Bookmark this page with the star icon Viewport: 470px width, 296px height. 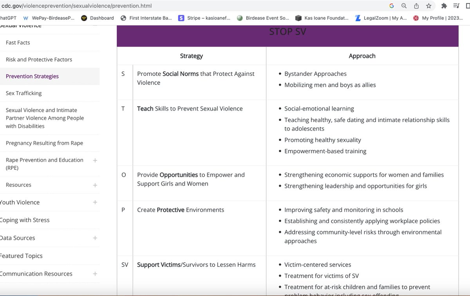tap(429, 6)
